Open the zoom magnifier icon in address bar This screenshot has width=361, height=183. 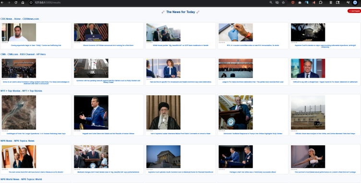pyautogui.click(x=271, y=2)
